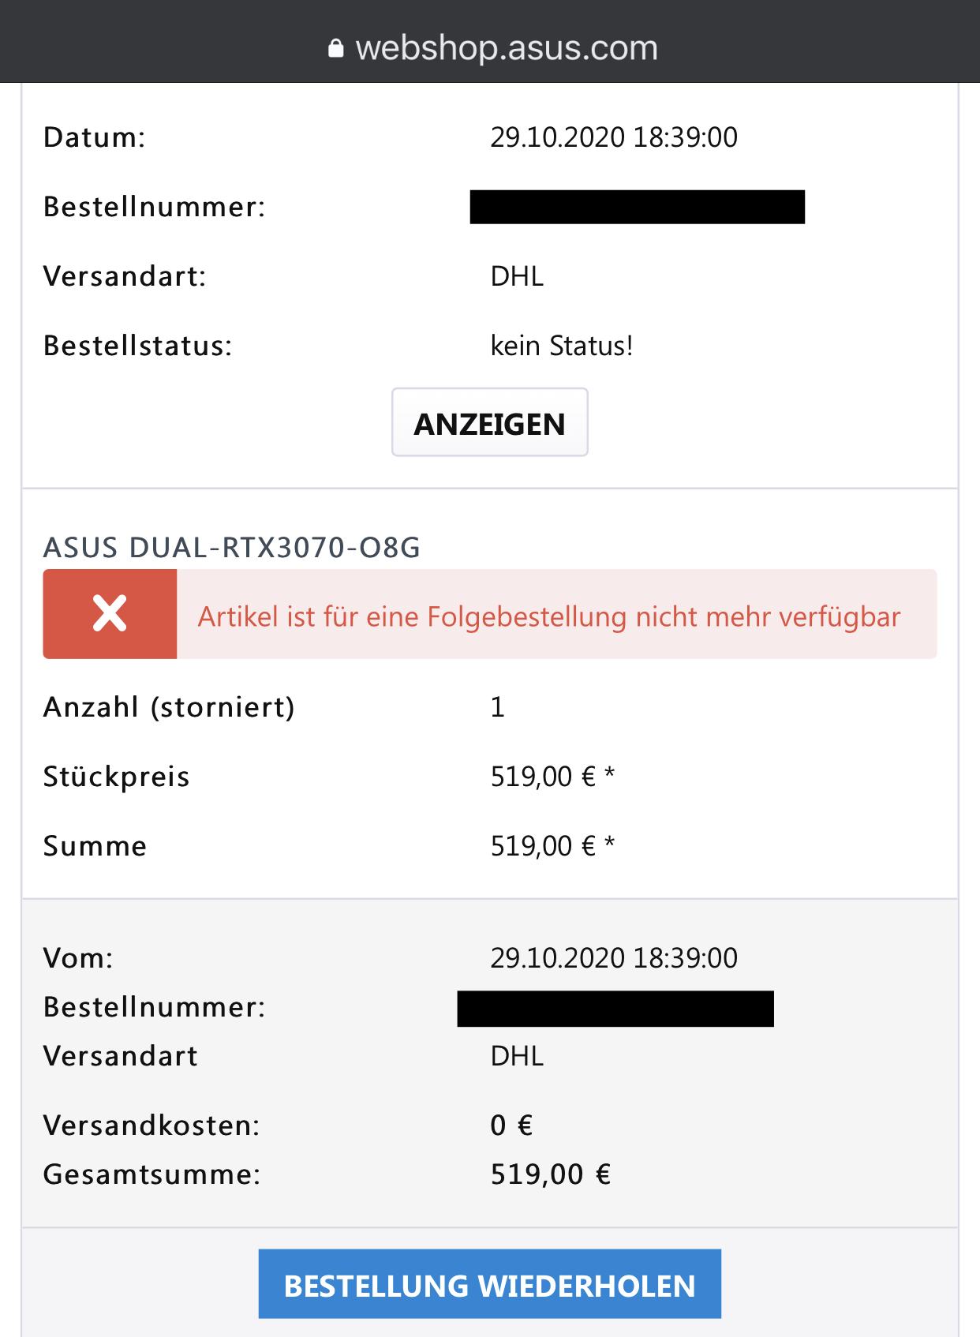This screenshot has width=980, height=1337.
Task: Click the Versandkosten value 0 €
Action: 511,1125
